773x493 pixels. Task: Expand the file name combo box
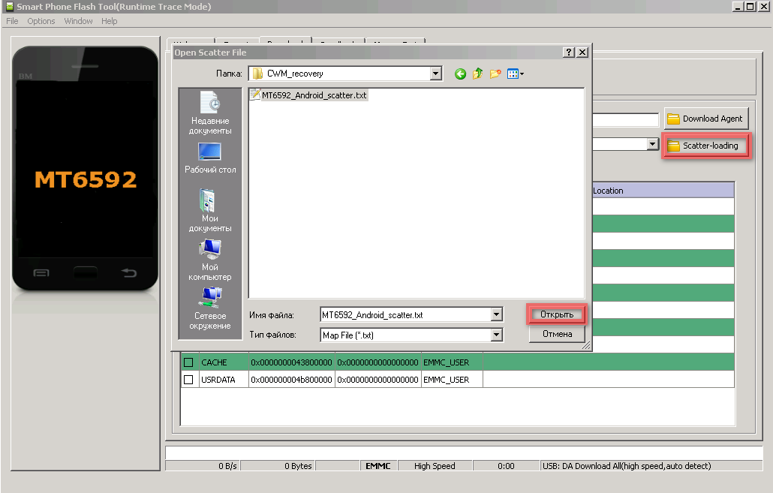pos(496,315)
